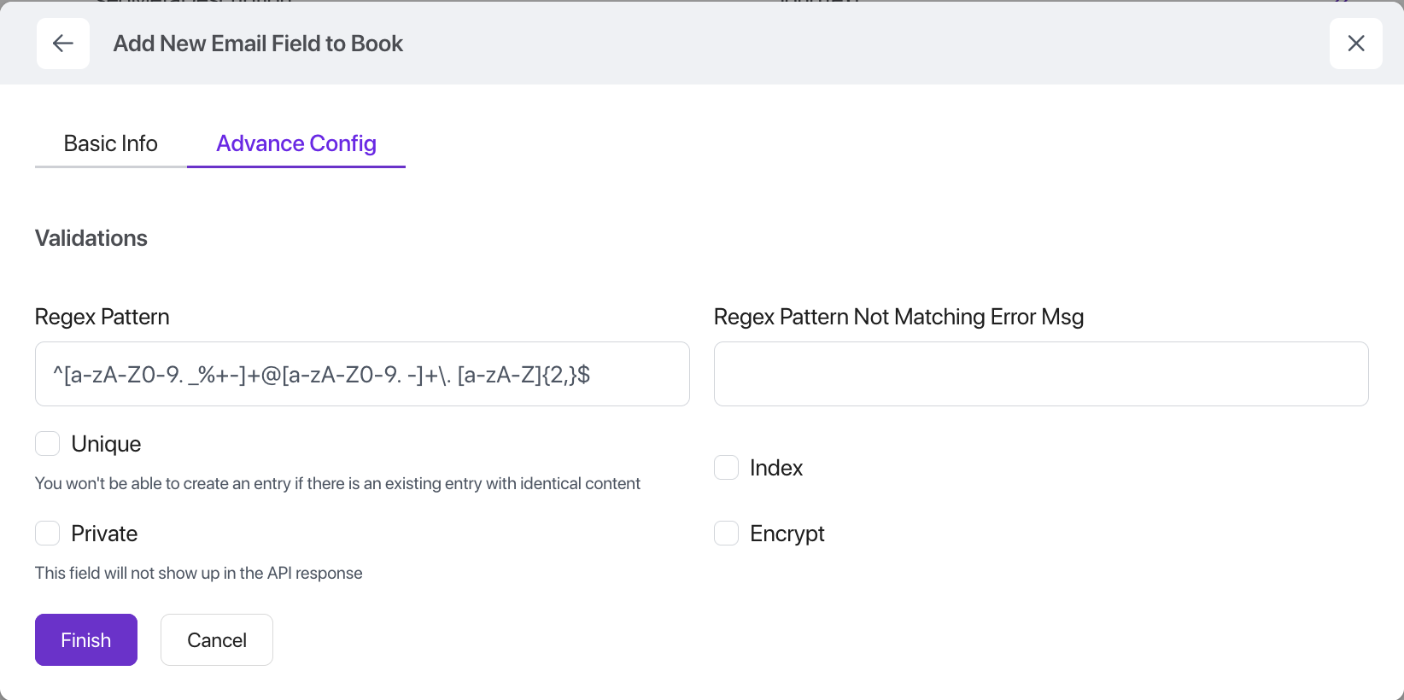Enable the Unique checkbox
Viewport: 1404px width, 700px height.
click(x=48, y=444)
